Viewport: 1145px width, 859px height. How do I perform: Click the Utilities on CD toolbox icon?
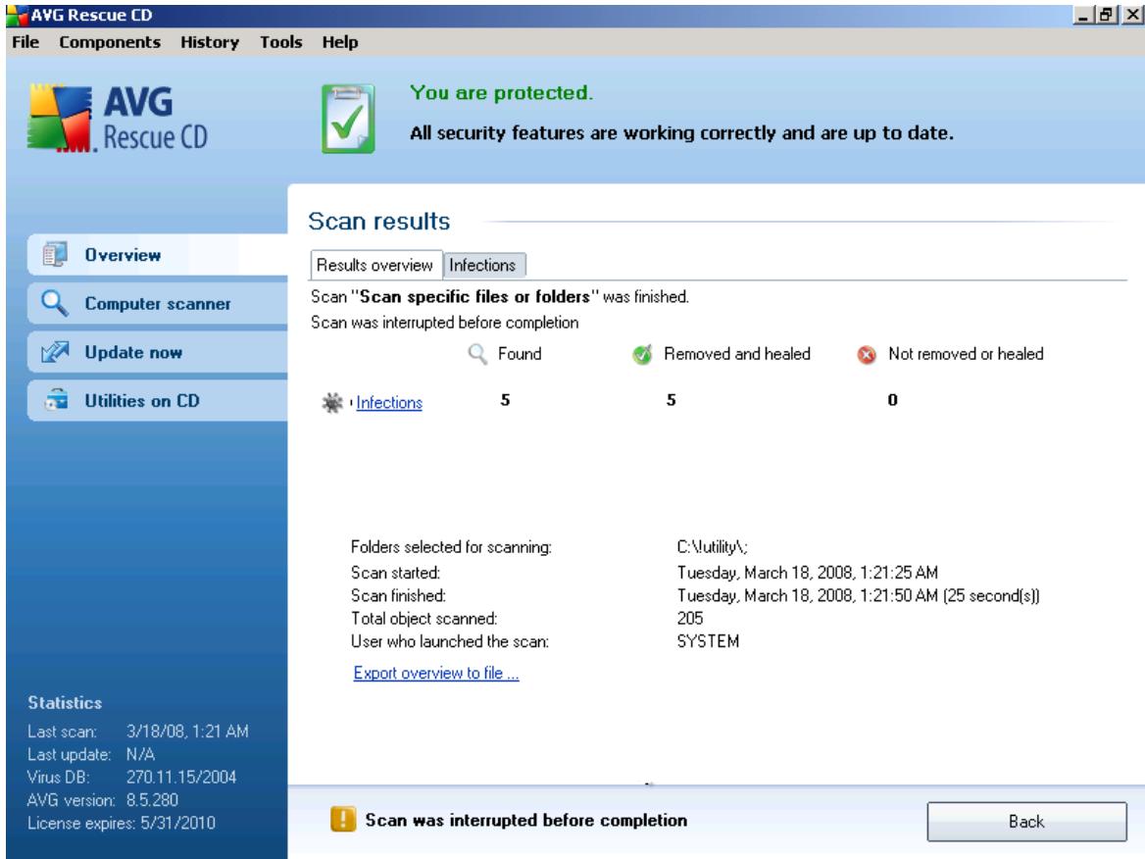click(x=56, y=399)
